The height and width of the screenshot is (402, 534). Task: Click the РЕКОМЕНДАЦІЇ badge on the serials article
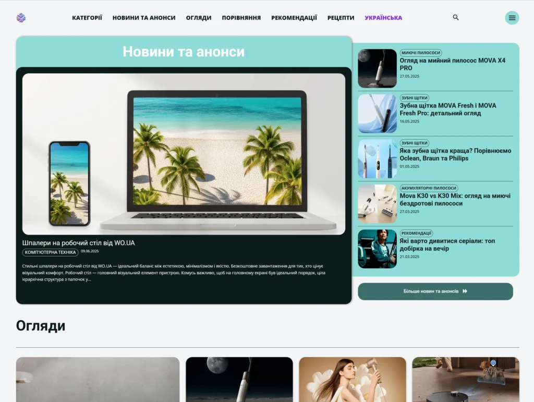click(x=417, y=233)
